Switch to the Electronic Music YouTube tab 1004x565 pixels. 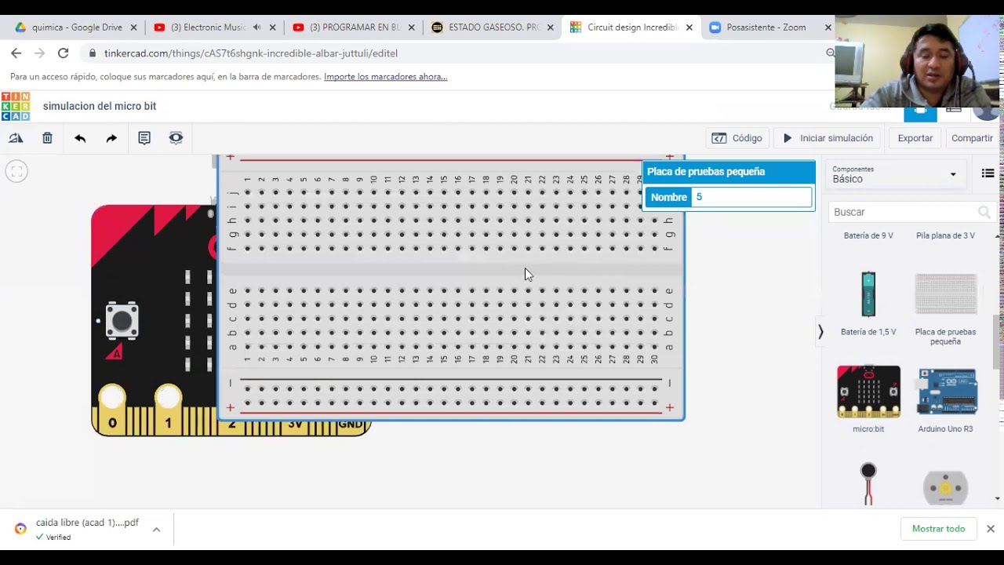[x=208, y=27]
